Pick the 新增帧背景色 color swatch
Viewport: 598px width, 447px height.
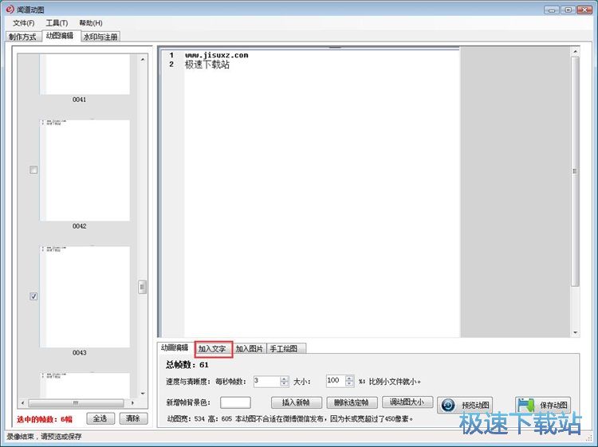tap(235, 402)
